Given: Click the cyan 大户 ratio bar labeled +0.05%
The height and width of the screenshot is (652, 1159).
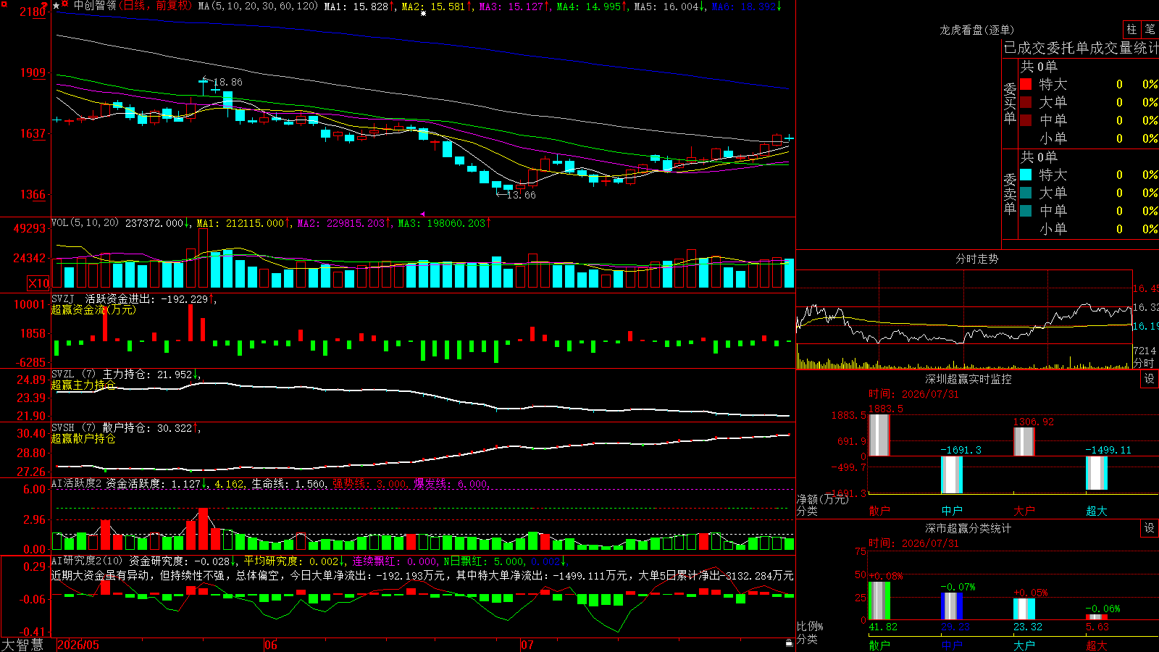Looking at the screenshot, I should click(x=1024, y=609).
